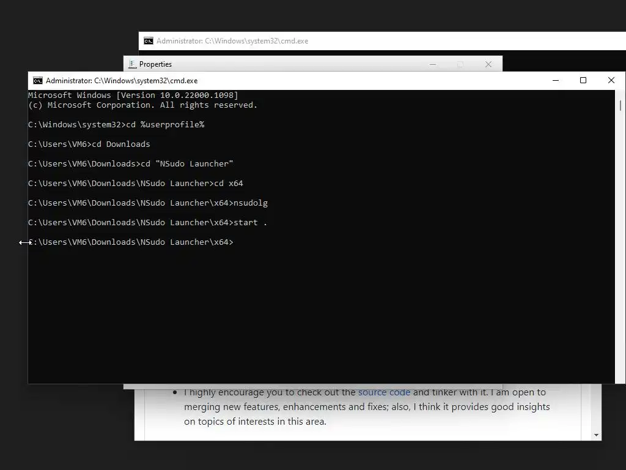The image size is (626, 470).
Task: Click the last empty command prompt line
Action: [x=131, y=242]
